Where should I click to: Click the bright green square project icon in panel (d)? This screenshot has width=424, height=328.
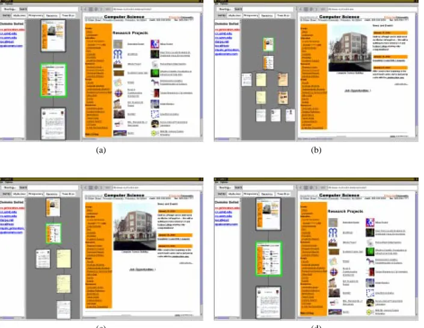coord(370,252)
